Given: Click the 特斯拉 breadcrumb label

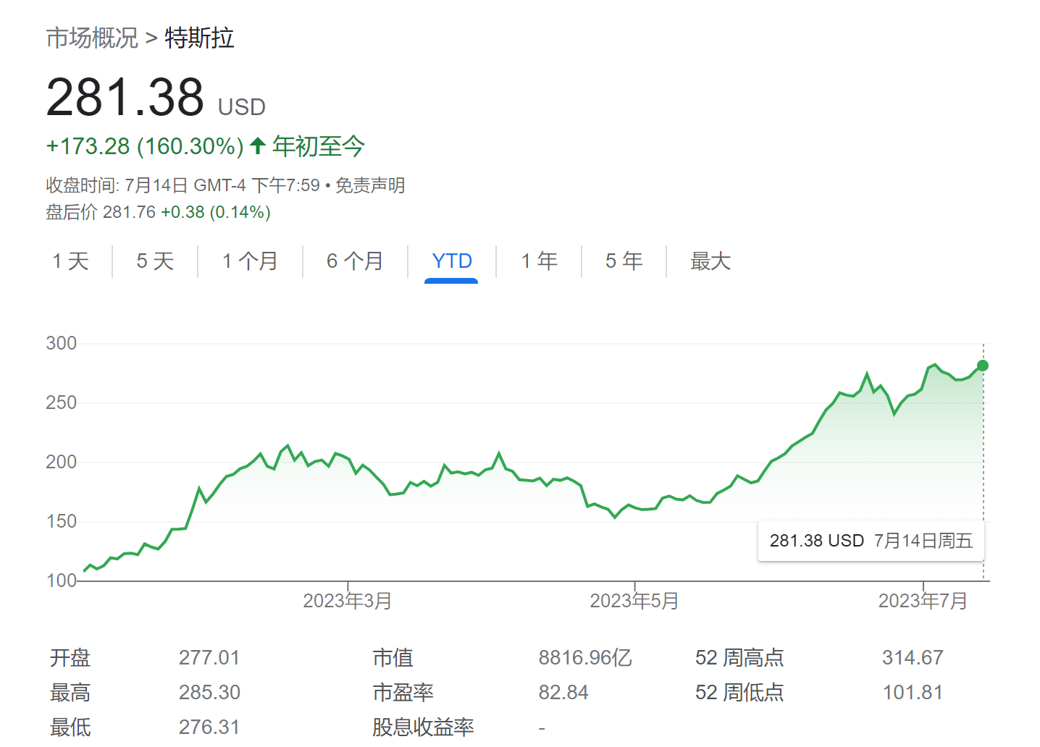Looking at the screenshot, I should point(197,38).
